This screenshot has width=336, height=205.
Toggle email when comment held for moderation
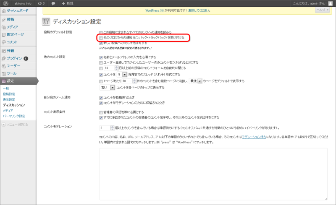[x=101, y=103]
